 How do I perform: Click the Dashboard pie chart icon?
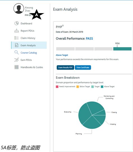pyautogui.click(x=17, y=23)
